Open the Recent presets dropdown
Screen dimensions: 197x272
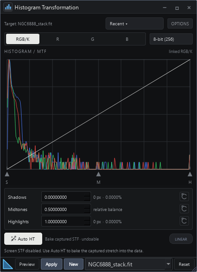click(x=135, y=23)
